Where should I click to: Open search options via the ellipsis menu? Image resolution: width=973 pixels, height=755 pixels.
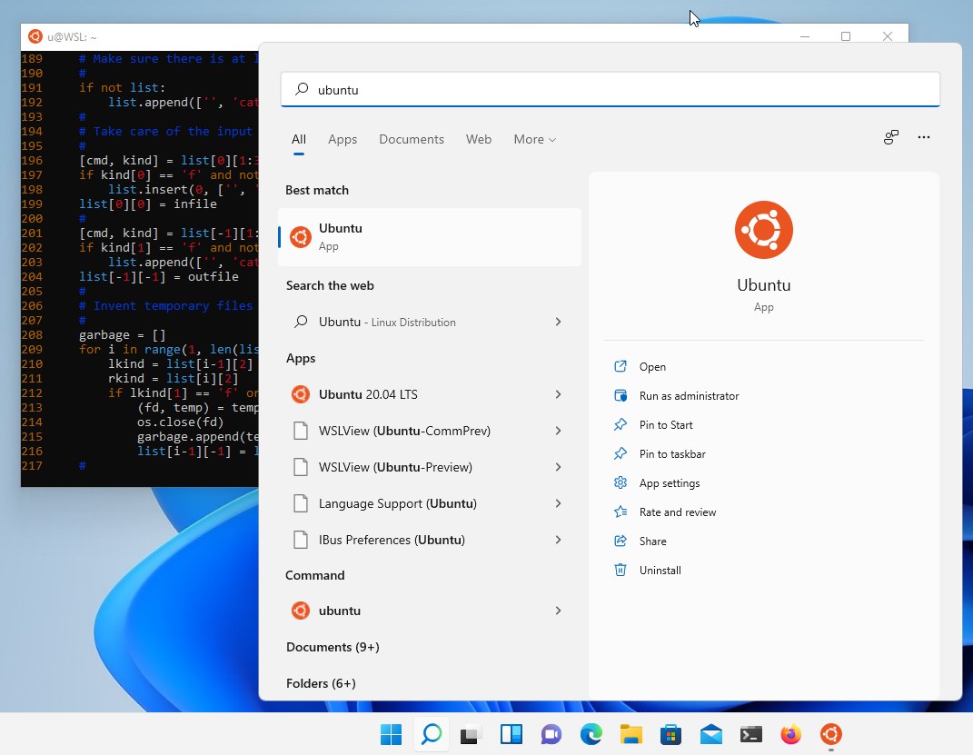(x=924, y=137)
